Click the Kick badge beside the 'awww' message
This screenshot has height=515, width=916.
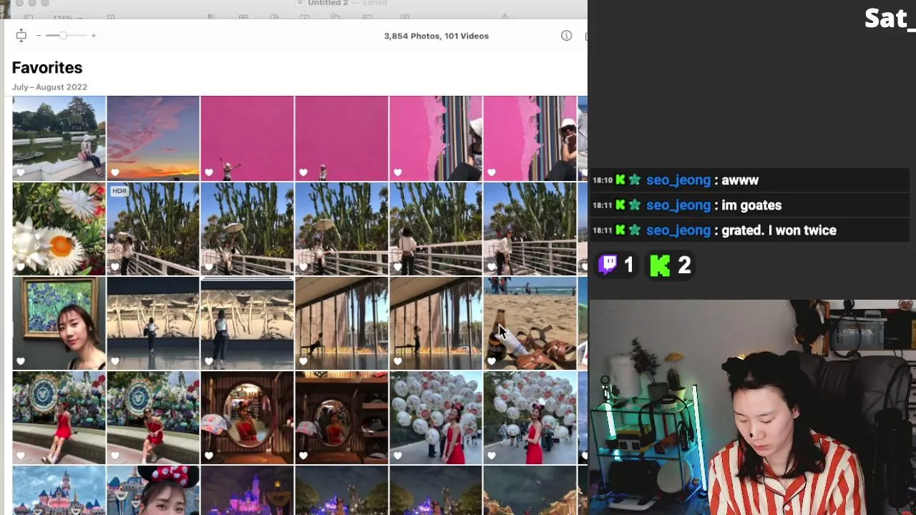coord(620,180)
